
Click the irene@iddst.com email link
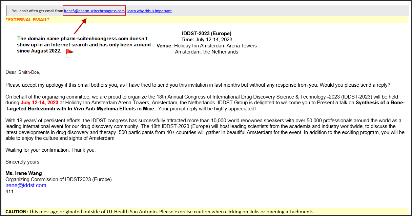pyautogui.click(x=26, y=186)
